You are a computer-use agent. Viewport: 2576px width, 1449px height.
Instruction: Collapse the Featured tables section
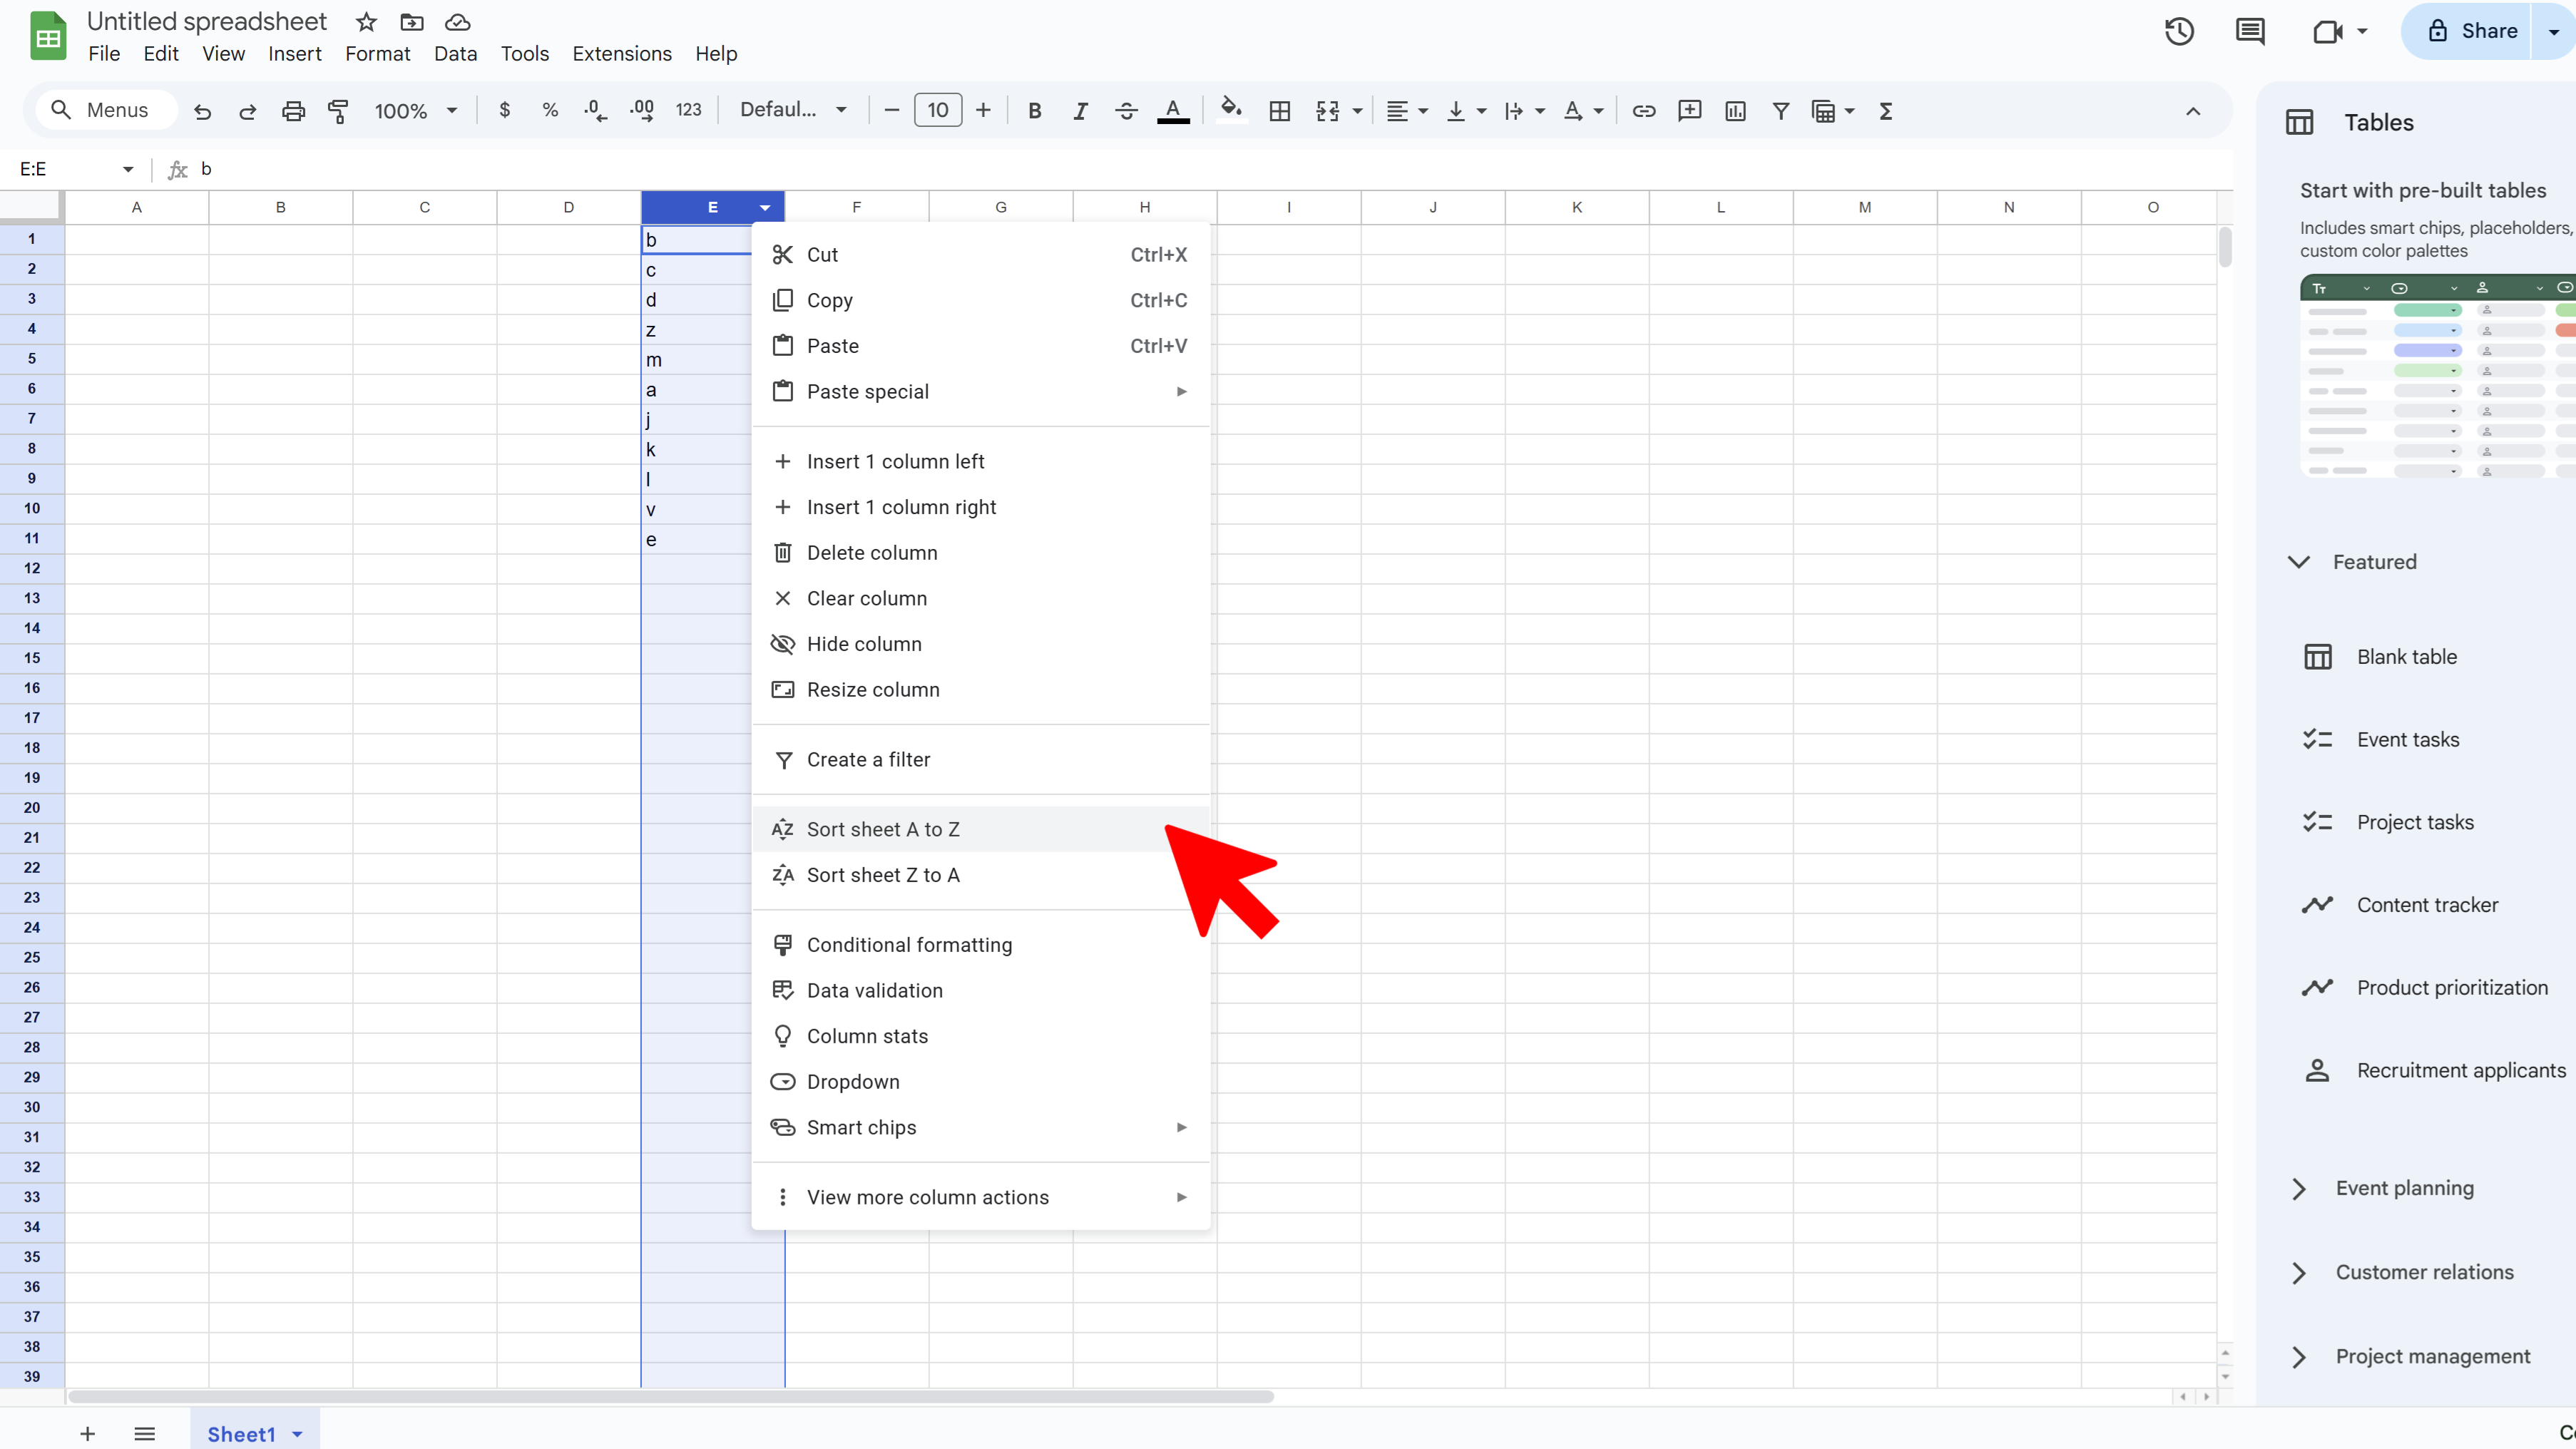click(x=2299, y=561)
